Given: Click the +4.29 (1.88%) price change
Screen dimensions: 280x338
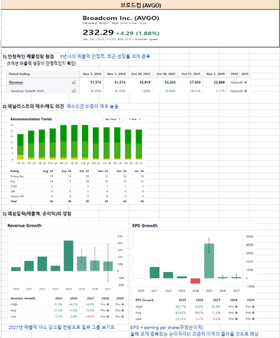Looking at the screenshot, I should point(138,33).
